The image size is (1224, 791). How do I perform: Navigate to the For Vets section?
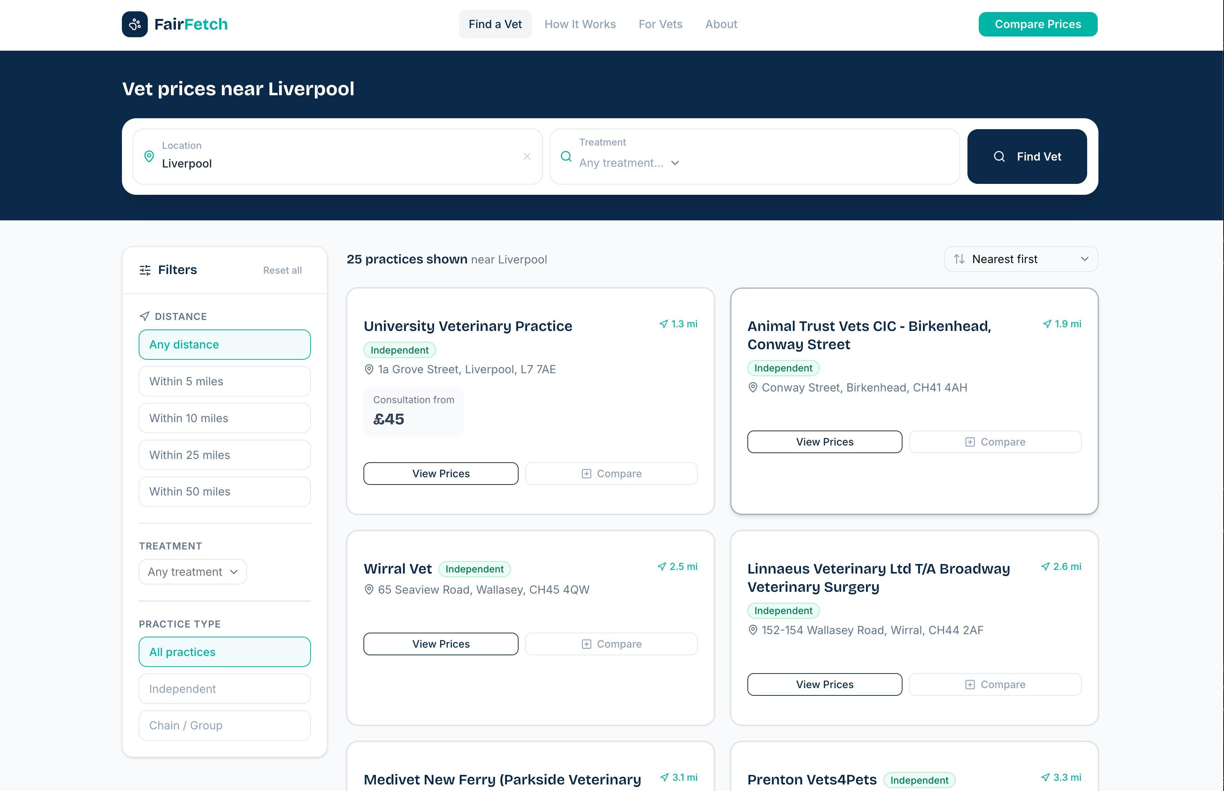(661, 24)
